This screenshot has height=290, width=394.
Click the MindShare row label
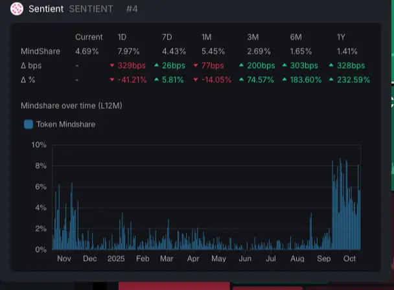(x=40, y=52)
